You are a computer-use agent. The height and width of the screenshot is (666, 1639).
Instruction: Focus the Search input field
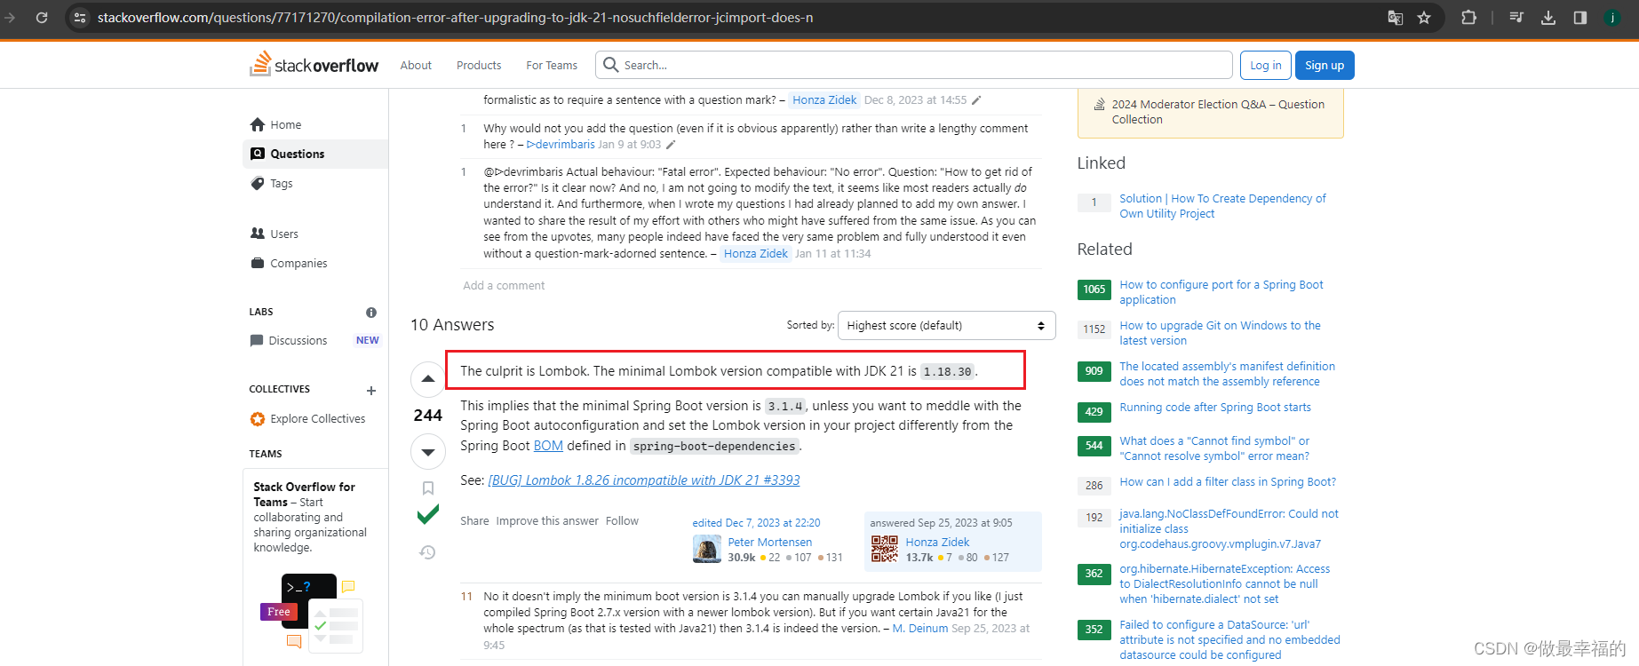click(x=914, y=65)
